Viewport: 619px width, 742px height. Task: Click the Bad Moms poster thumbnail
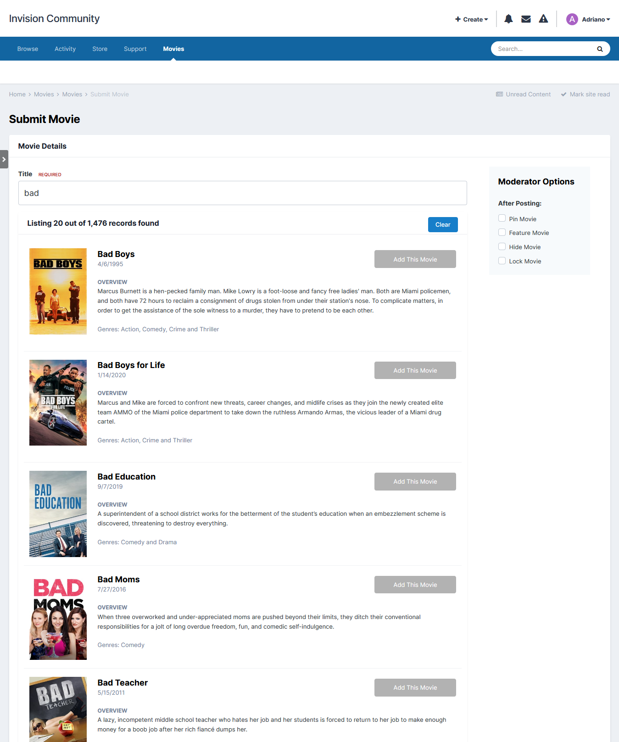[58, 617]
